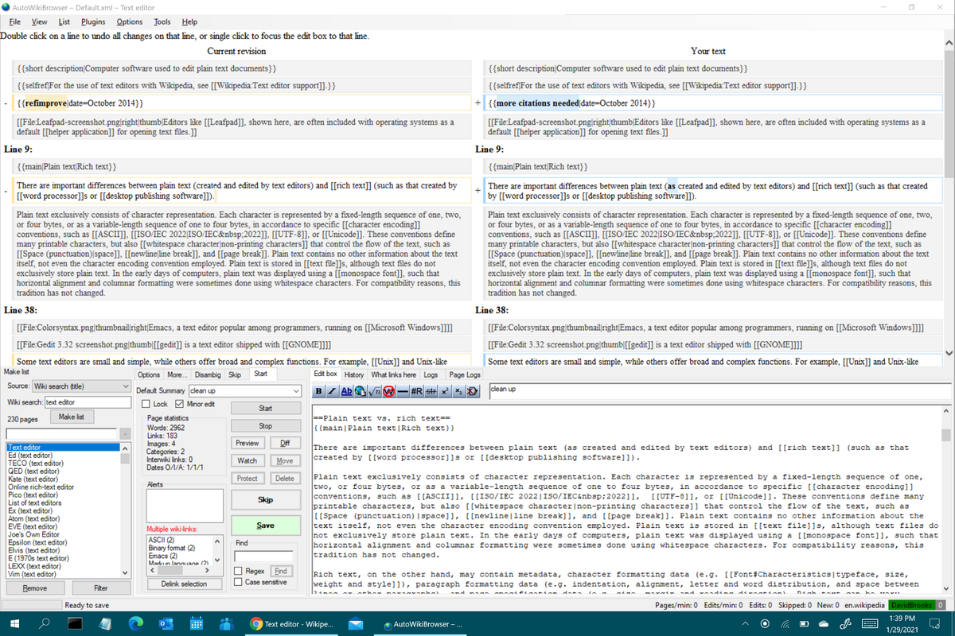The height and width of the screenshot is (636, 955).
Task: Open the Source dropdown in Make list
Action: 82,386
